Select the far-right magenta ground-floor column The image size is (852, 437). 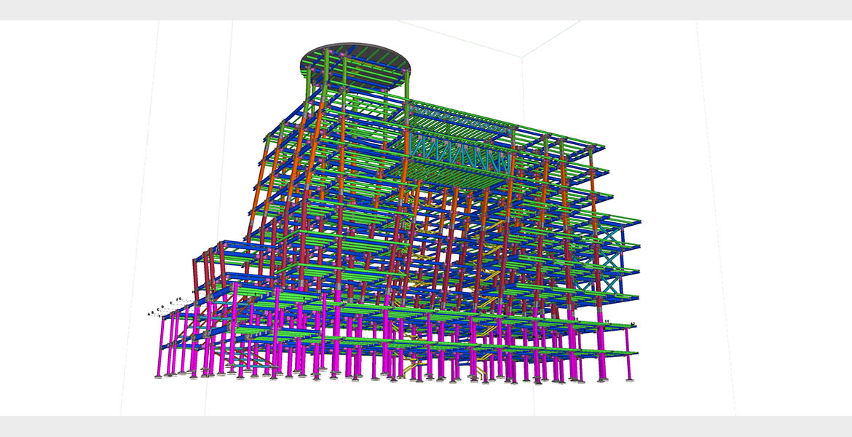[x=629, y=355]
